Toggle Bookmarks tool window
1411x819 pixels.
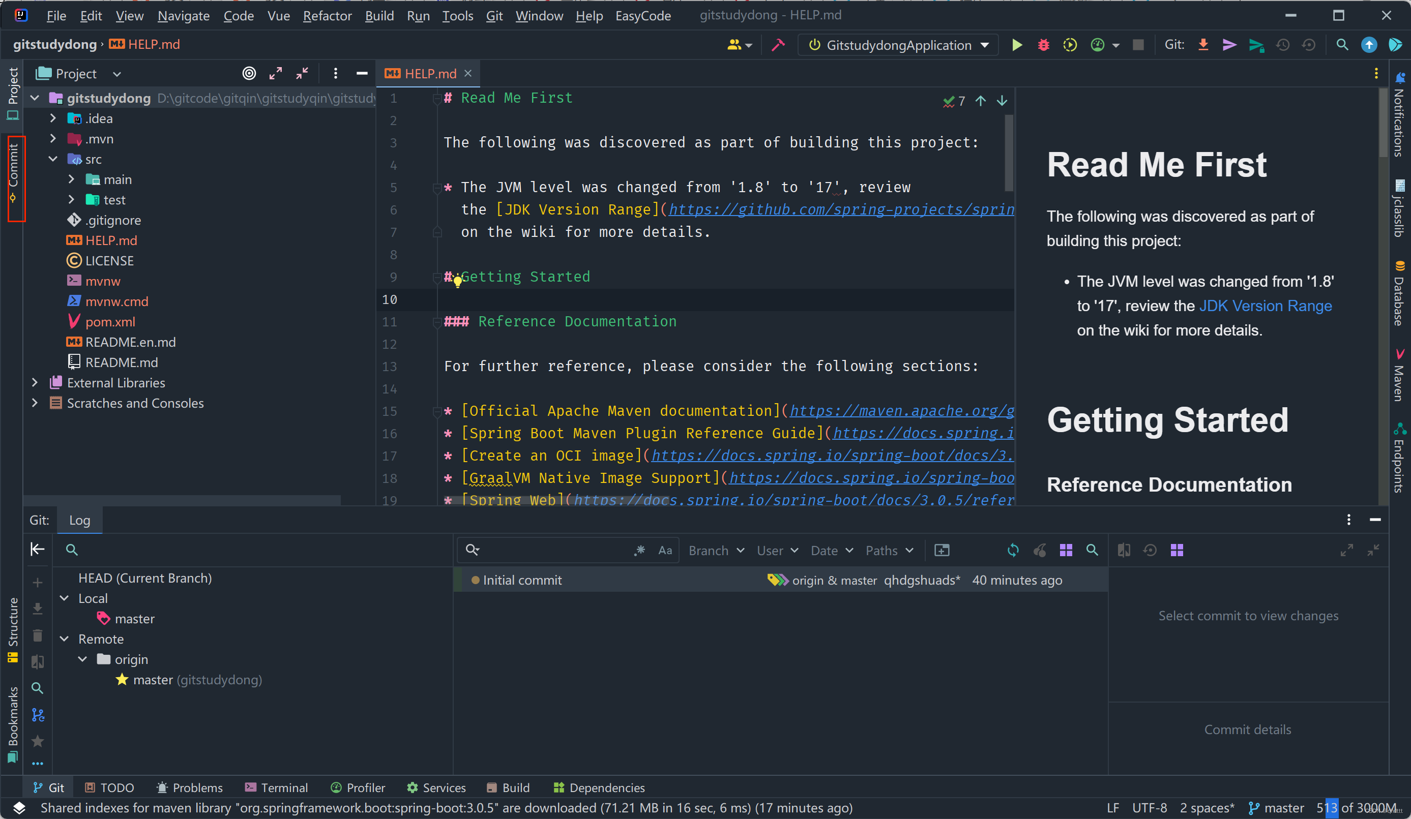pyautogui.click(x=13, y=724)
